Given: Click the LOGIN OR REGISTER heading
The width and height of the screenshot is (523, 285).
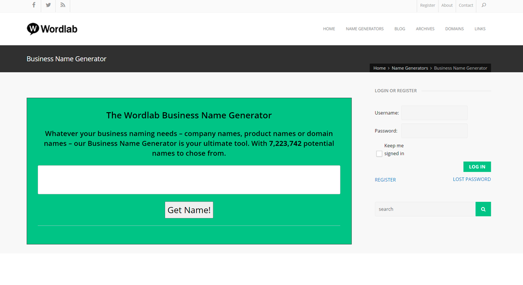Looking at the screenshot, I should point(396,91).
